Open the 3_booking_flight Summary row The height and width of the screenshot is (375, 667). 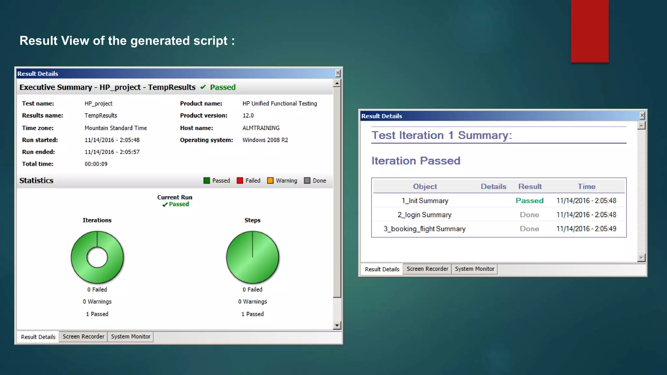tap(499, 229)
